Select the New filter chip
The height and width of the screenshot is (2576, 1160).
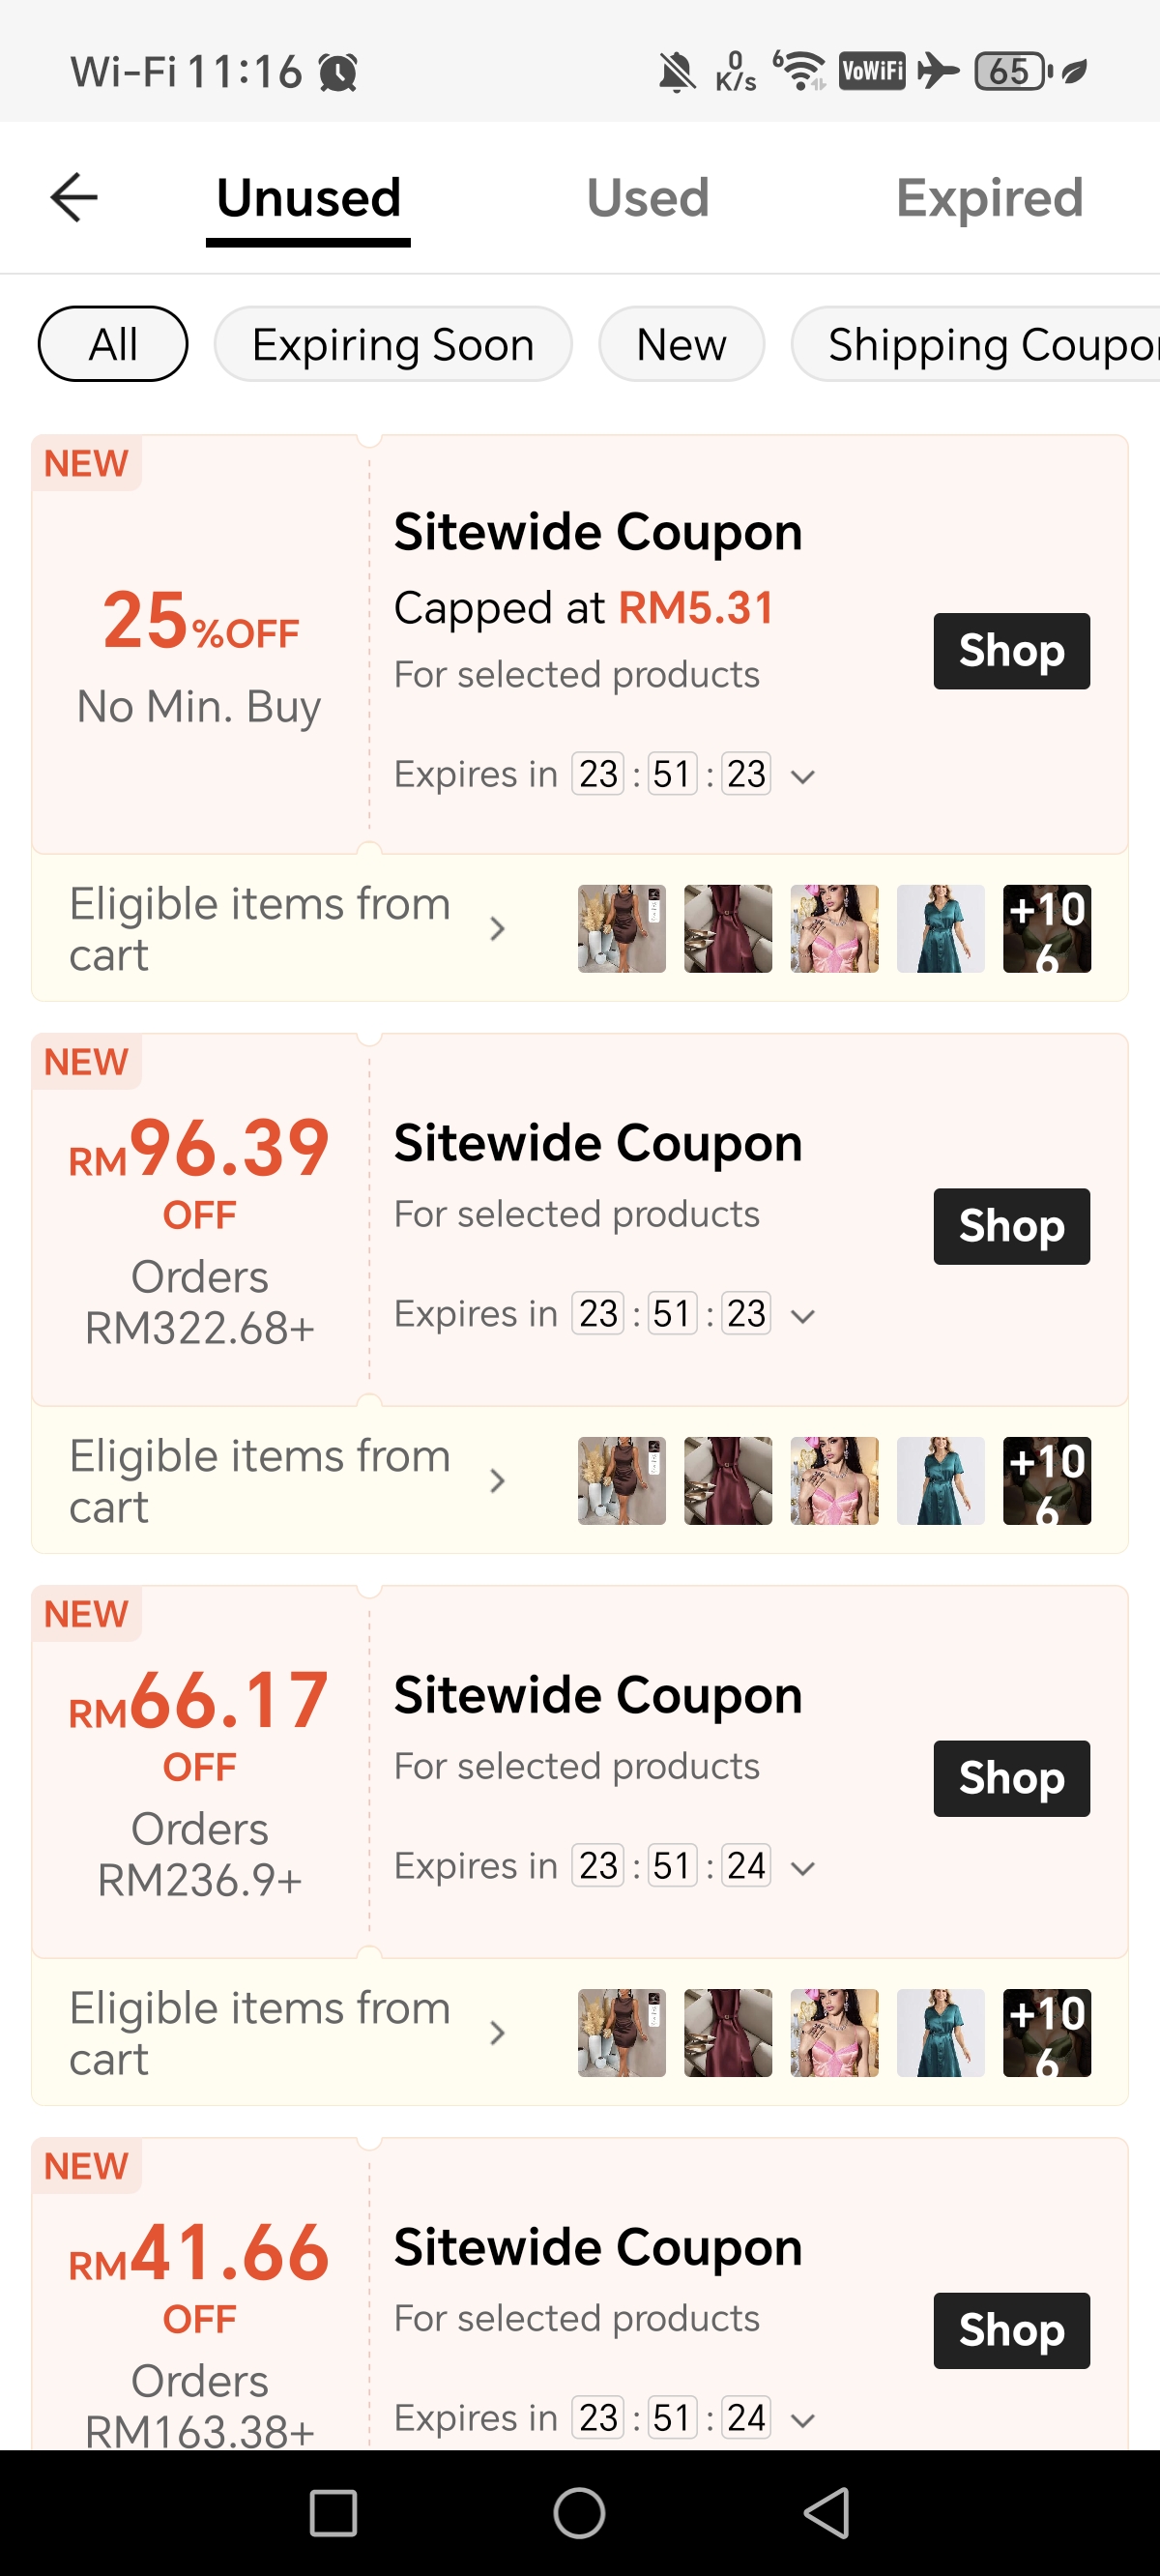[x=681, y=345]
